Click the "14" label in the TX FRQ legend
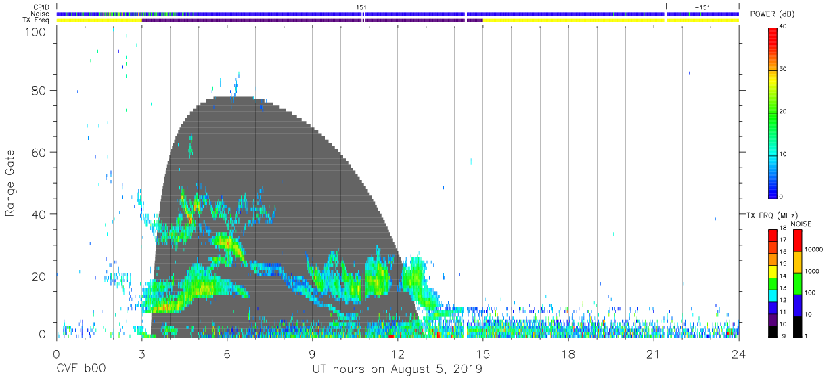The image size is (831, 383). point(783,277)
